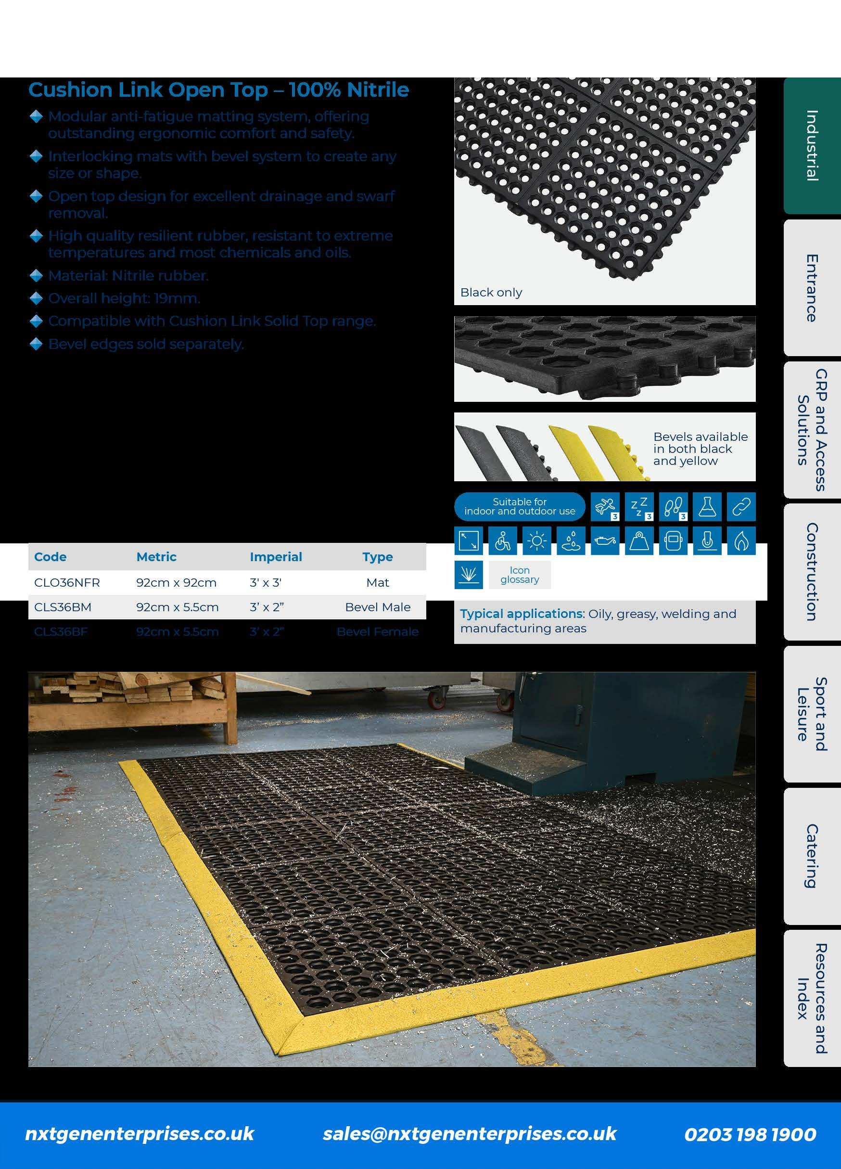
Task: Open the Construction section tab
Action: pyautogui.click(x=812, y=572)
